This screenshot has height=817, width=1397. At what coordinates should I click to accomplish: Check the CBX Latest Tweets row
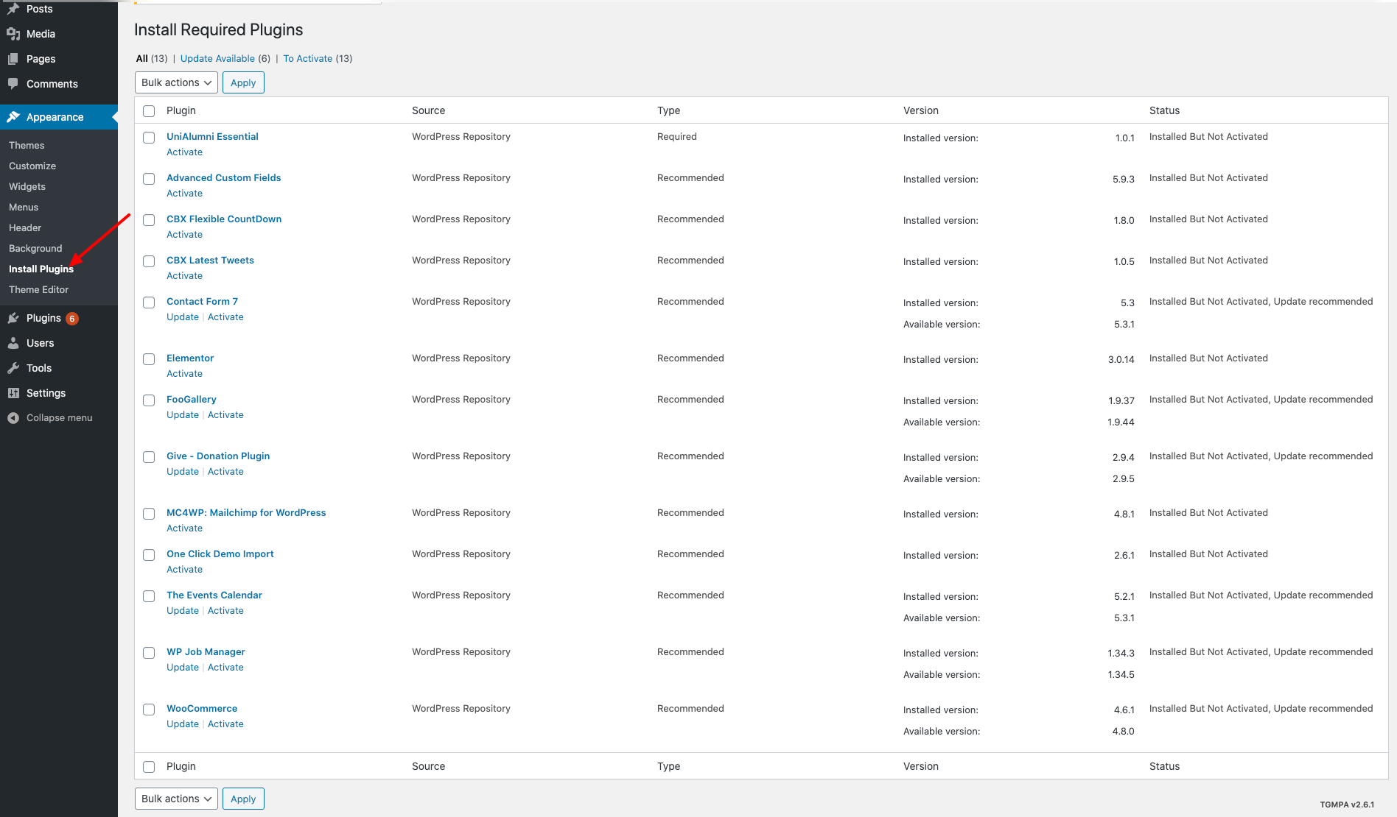pos(149,261)
